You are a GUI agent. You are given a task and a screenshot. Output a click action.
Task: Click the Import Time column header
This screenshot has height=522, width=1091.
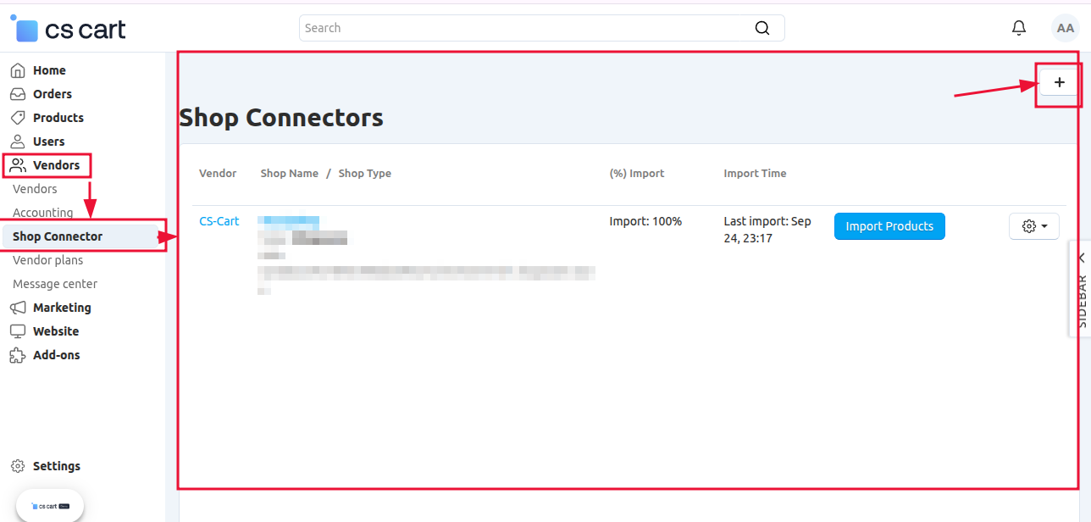(755, 174)
